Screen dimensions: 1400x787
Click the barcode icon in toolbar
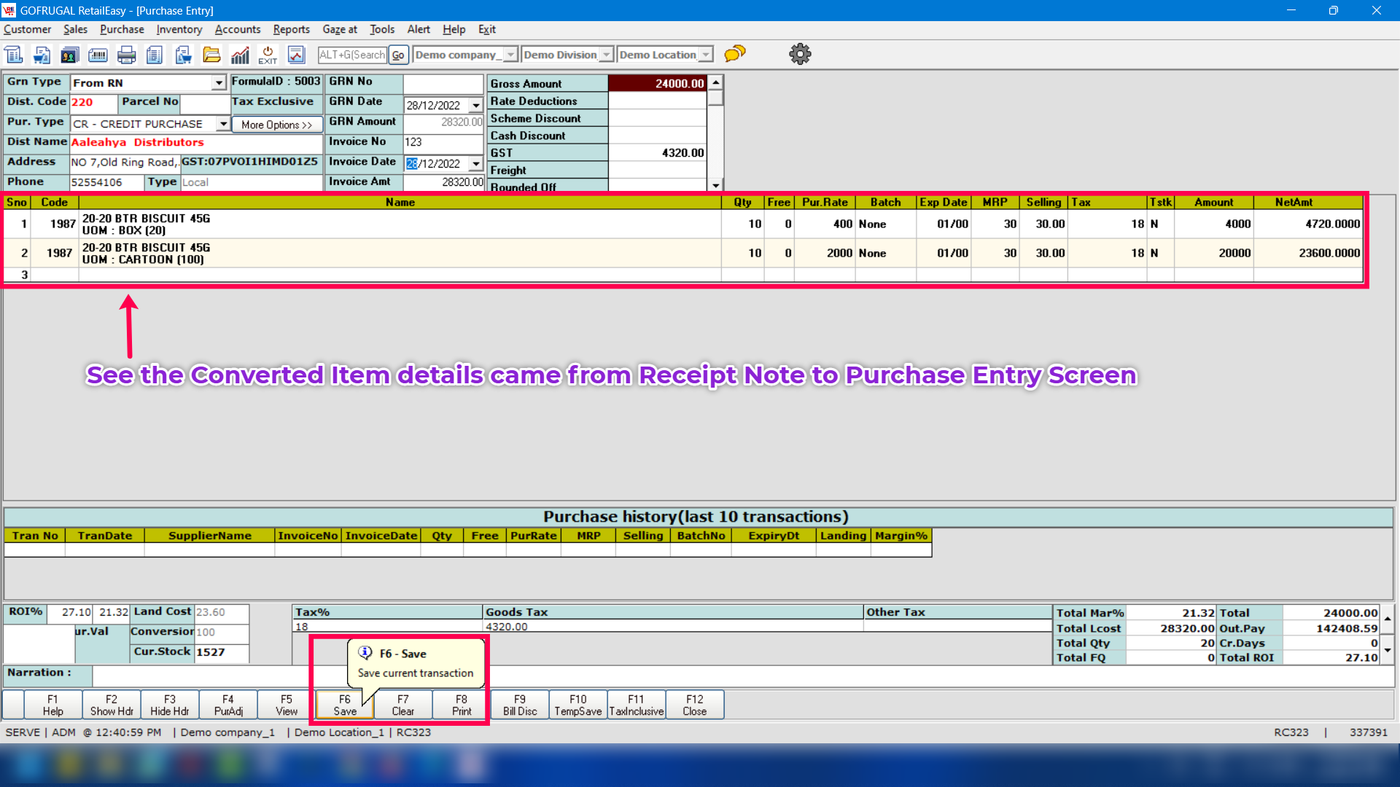point(98,55)
